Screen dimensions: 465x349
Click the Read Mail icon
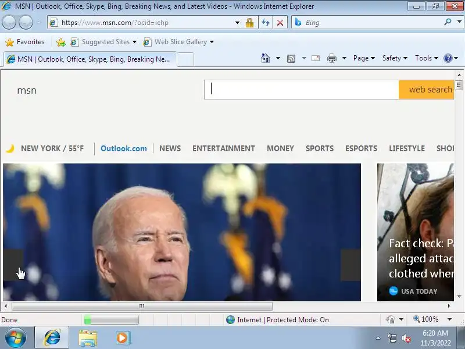316,58
